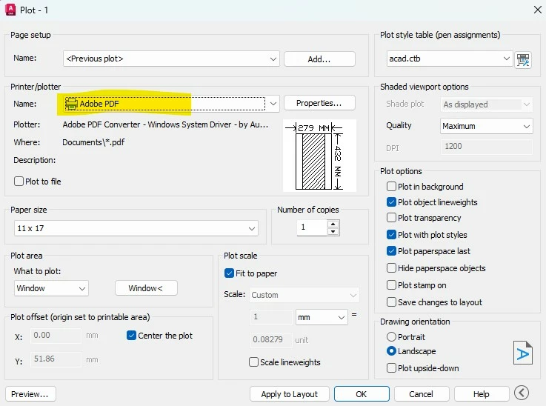Viewport: 546px width, 406px height.
Task: Click the Number of copies field
Action: pyautogui.click(x=313, y=227)
